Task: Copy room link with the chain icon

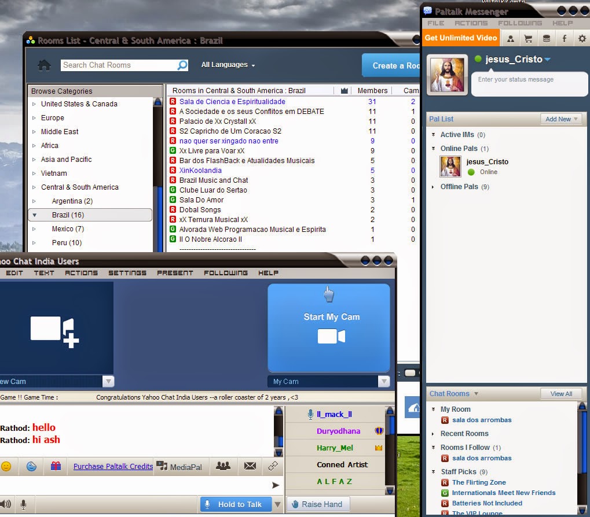Action: click(x=273, y=466)
